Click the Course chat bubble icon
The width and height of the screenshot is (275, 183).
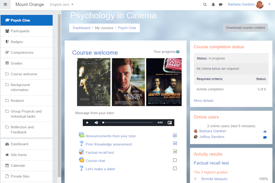pyautogui.click(x=82, y=160)
